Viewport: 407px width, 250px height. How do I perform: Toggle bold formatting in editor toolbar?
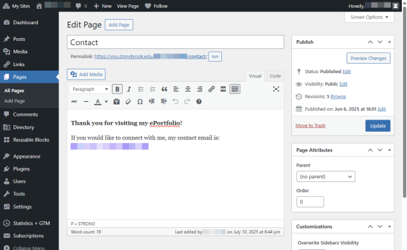point(117,89)
